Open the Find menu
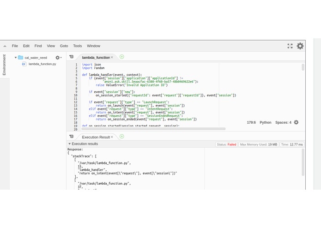The image size is (321, 228). coord(38,46)
